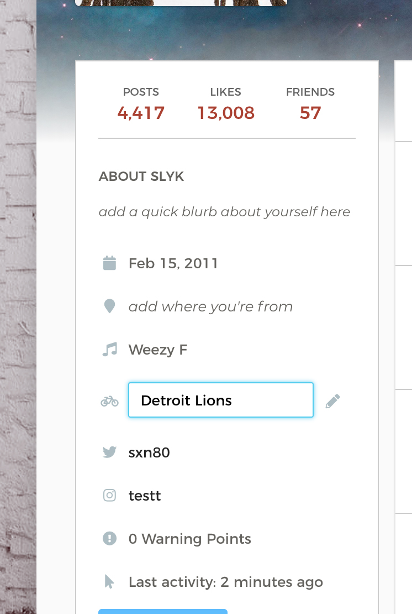Edit the quick blurb about yourself text
This screenshot has height=614, width=412.
tap(224, 212)
